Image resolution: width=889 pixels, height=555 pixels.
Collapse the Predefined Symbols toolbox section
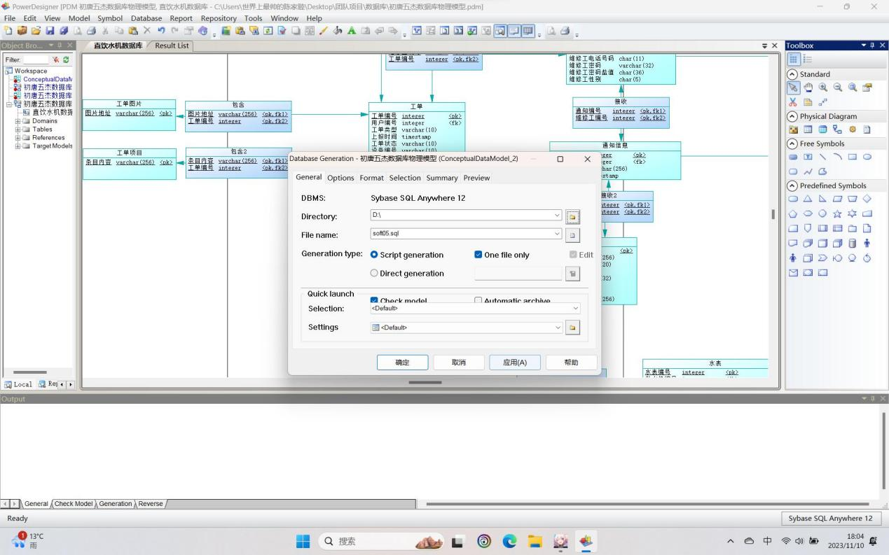tap(793, 185)
